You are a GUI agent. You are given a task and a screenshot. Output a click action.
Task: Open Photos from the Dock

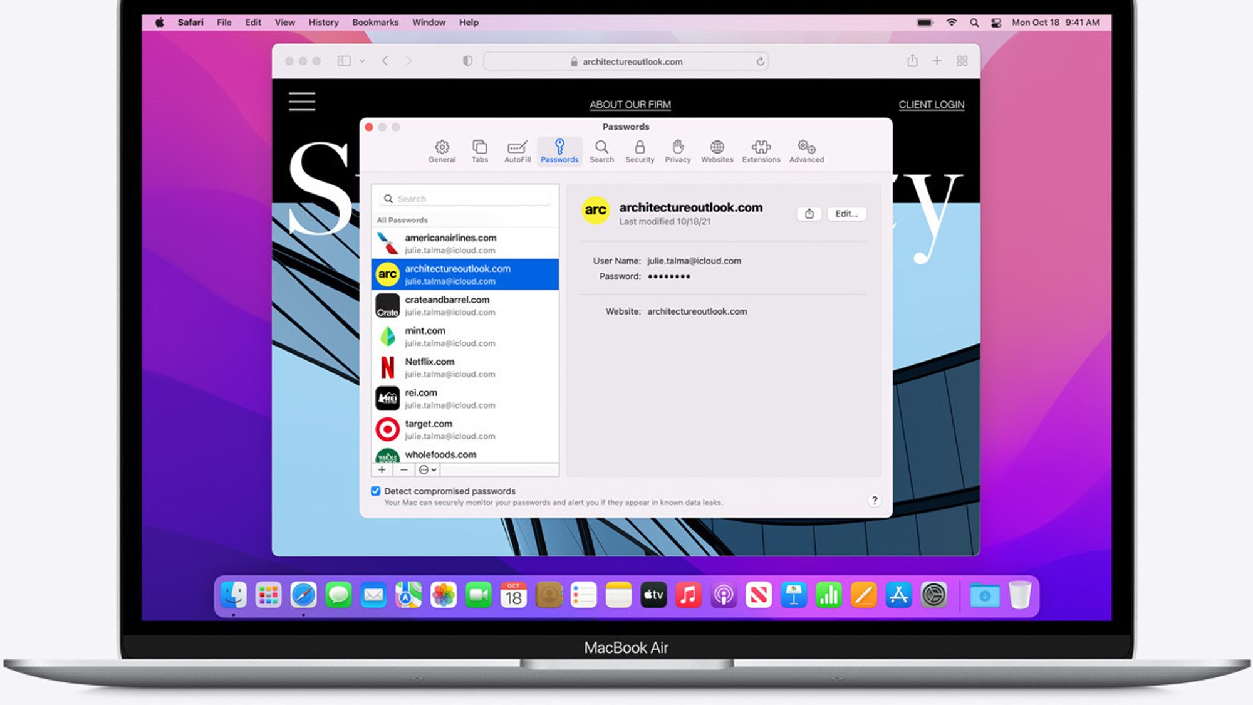click(444, 595)
